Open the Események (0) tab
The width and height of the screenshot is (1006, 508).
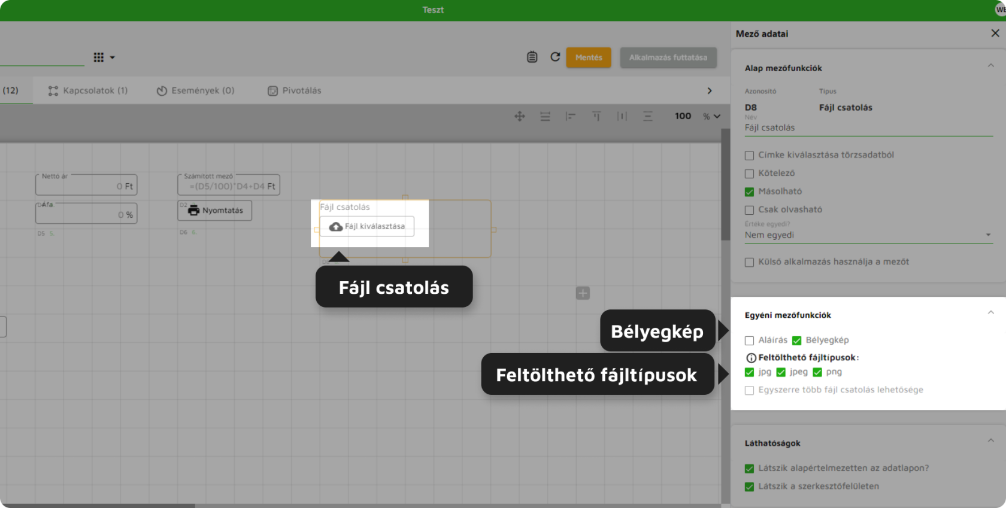[195, 90]
